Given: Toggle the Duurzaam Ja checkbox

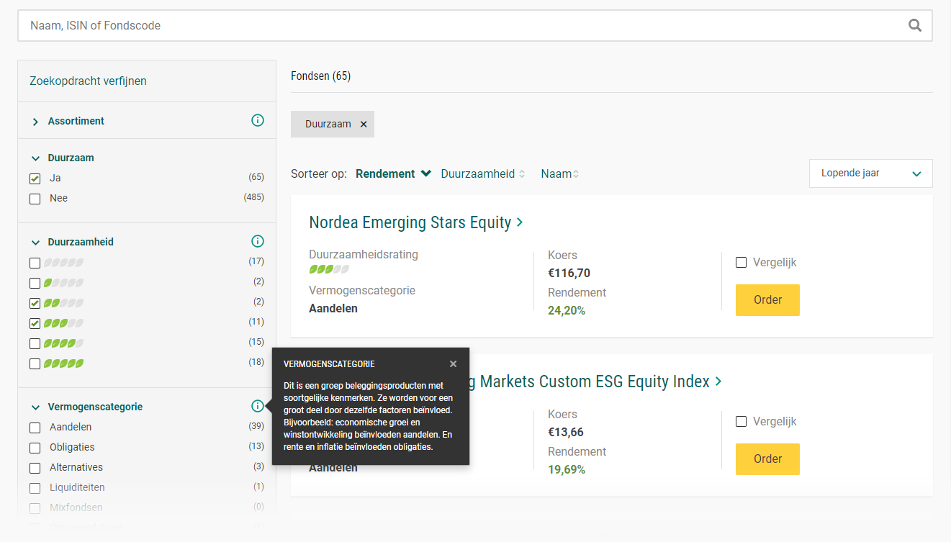Looking at the screenshot, I should [35, 179].
